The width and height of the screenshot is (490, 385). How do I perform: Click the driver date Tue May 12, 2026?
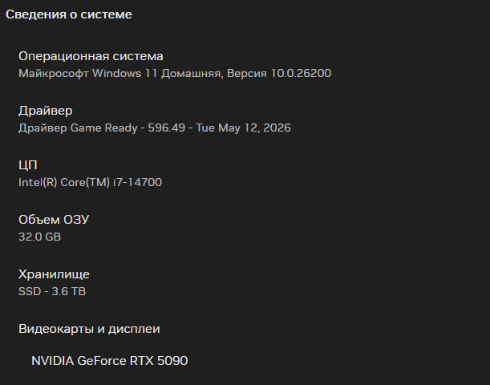click(x=243, y=128)
